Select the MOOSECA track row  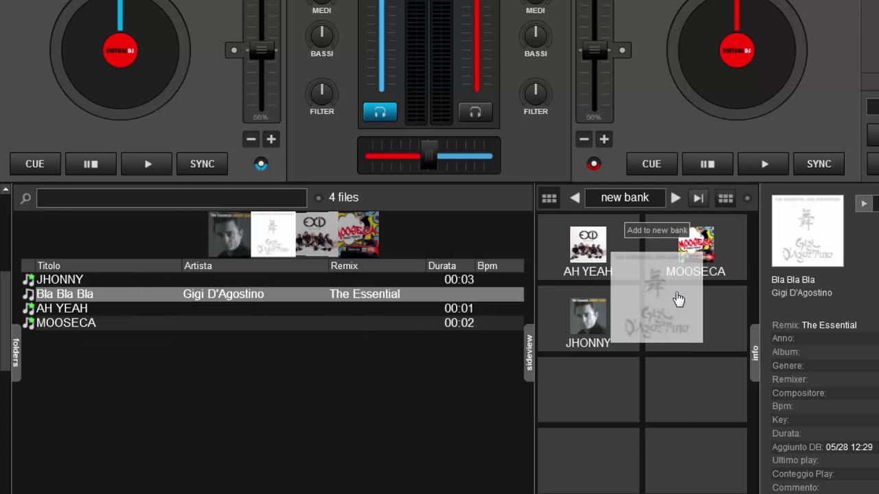[273, 323]
